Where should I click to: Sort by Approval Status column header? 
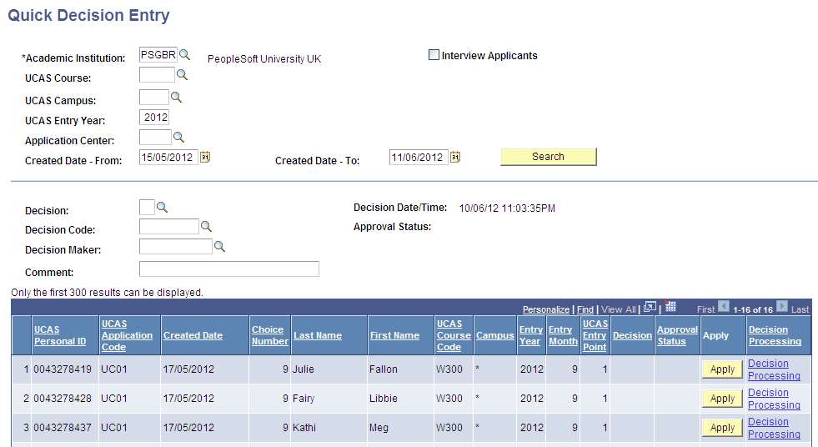click(677, 335)
